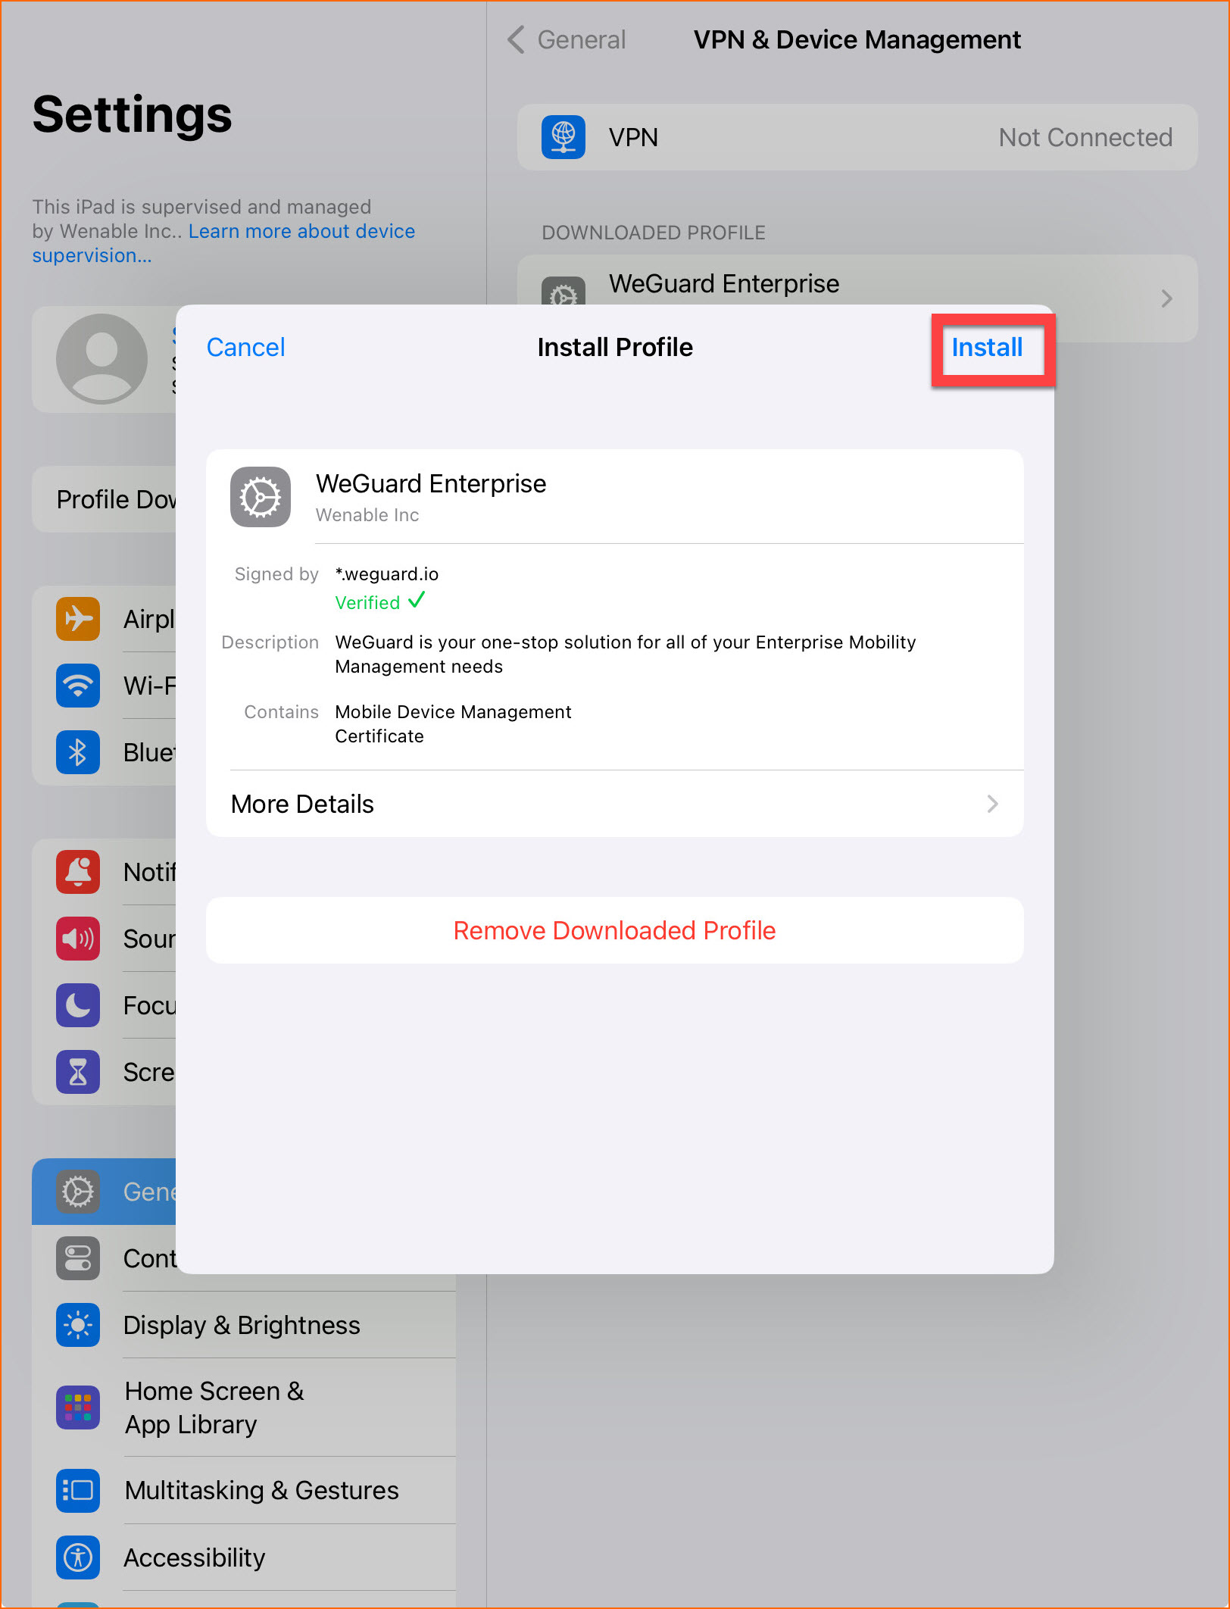Click the WeGuard Enterprise title in dialog

point(431,483)
